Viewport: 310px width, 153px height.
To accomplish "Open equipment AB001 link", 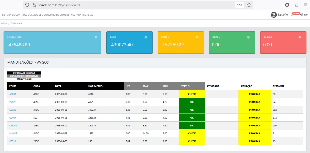I will [13, 94].
